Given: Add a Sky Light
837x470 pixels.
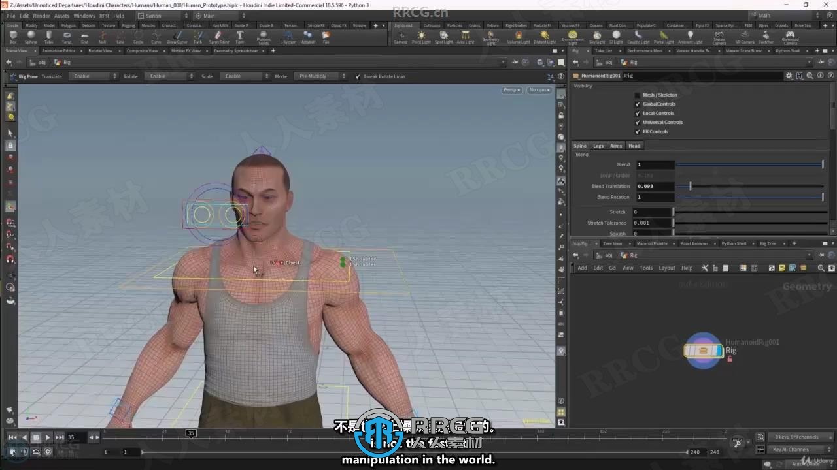Looking at the screenshot, I should coord(597,37).
